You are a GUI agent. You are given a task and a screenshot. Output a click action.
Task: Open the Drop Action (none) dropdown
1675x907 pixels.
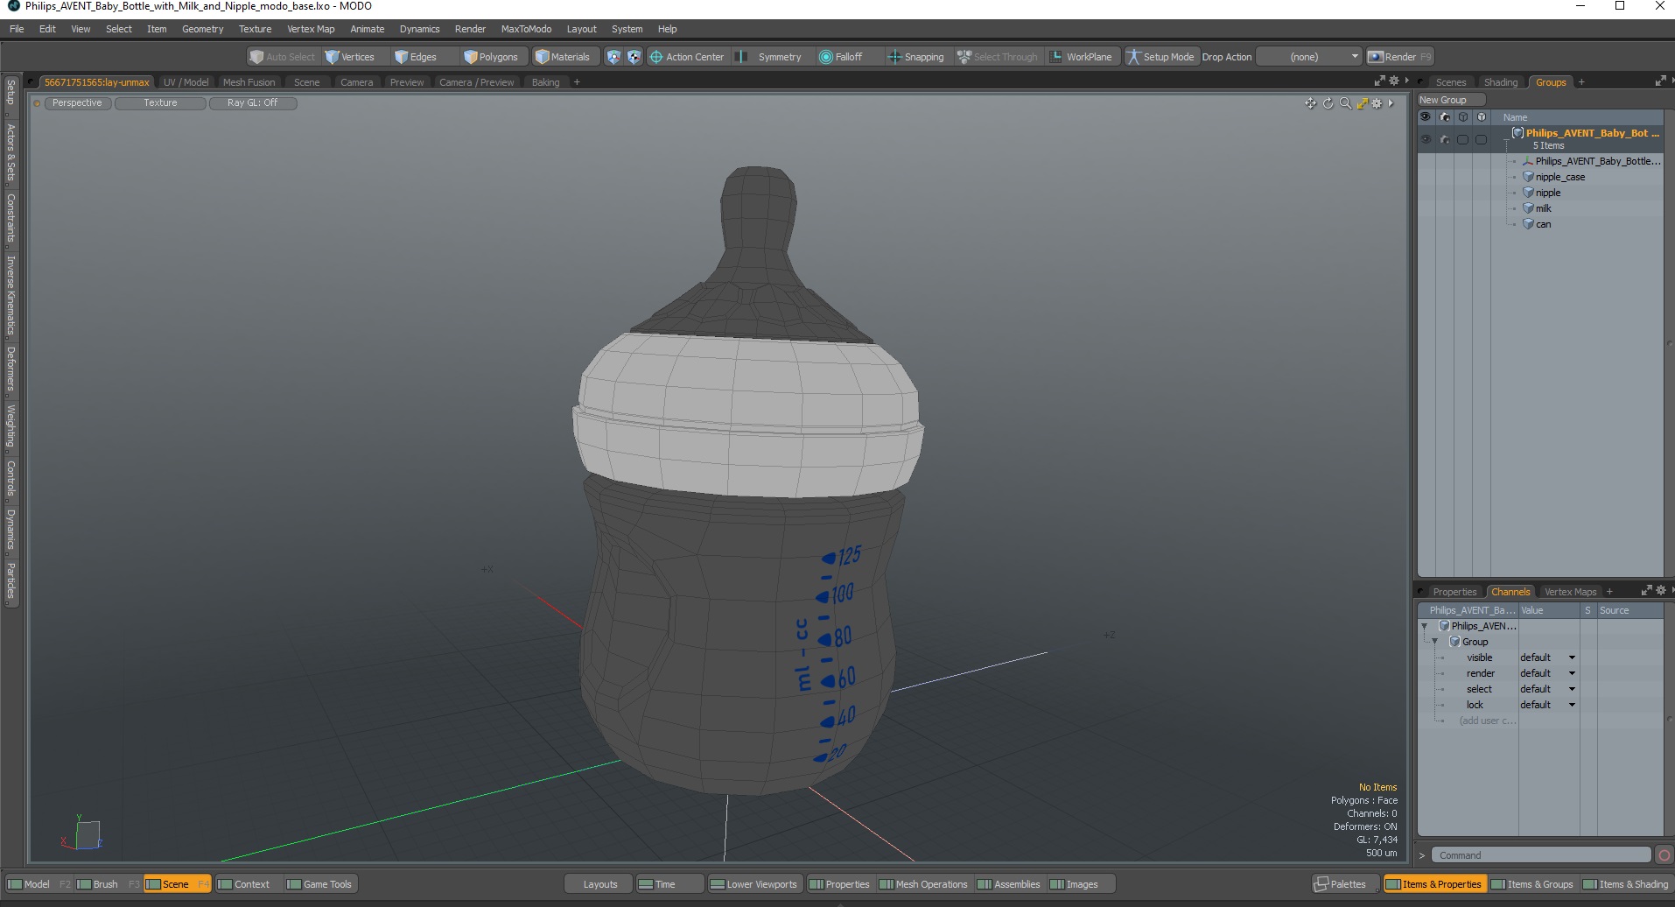(x=1309, y=57)
